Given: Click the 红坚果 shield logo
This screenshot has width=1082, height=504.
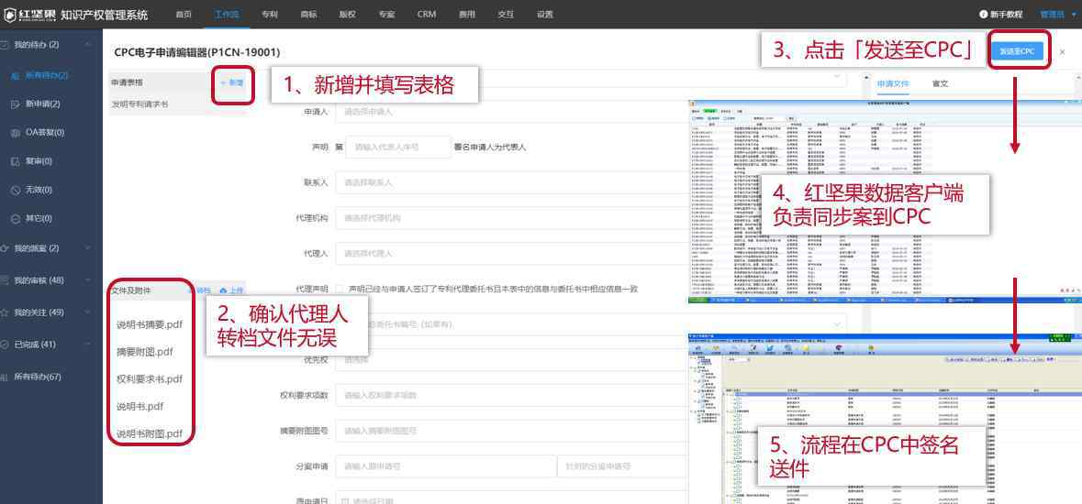Looking at the screenshot, I should click(x=10, y=15).
